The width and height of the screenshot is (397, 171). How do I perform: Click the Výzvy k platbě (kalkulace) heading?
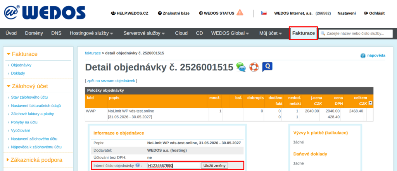pos(320,133)
